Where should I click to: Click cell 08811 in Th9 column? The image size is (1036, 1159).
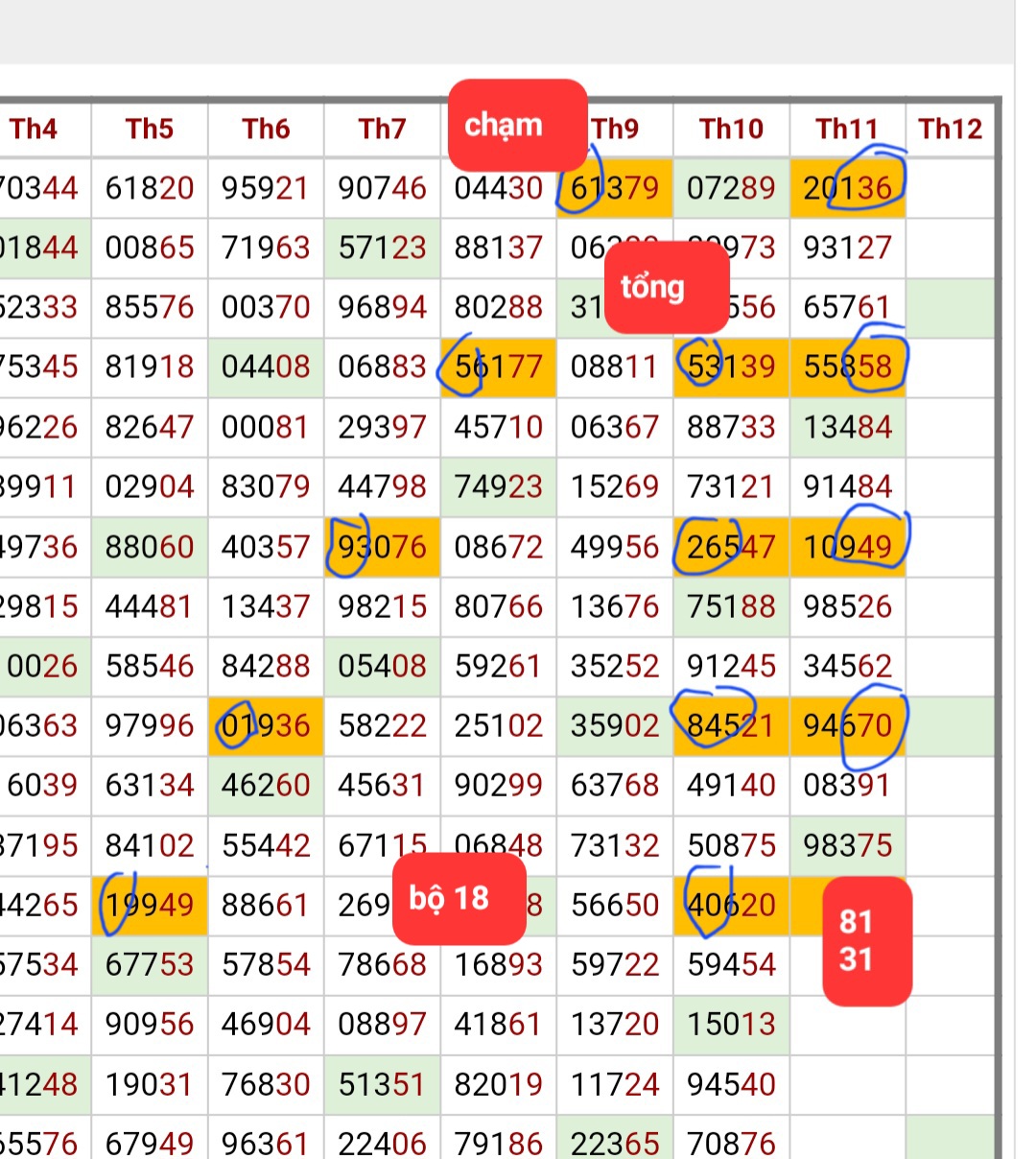[x=615, y=367]
